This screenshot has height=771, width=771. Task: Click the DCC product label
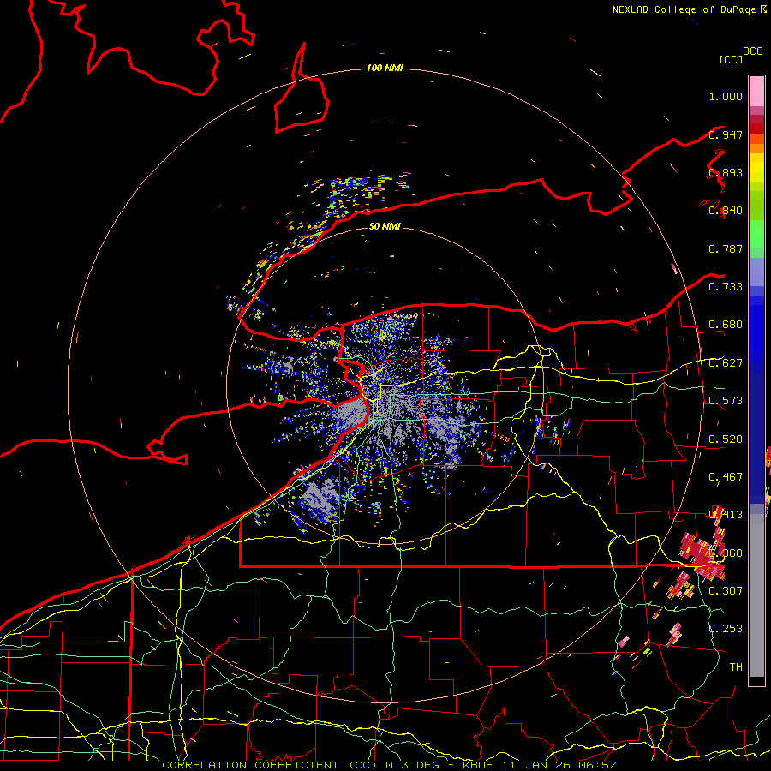[752, 51]
